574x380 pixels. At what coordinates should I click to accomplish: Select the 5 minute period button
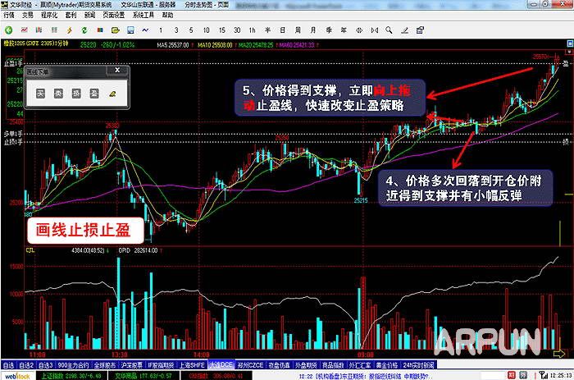(x=191, y=30)
